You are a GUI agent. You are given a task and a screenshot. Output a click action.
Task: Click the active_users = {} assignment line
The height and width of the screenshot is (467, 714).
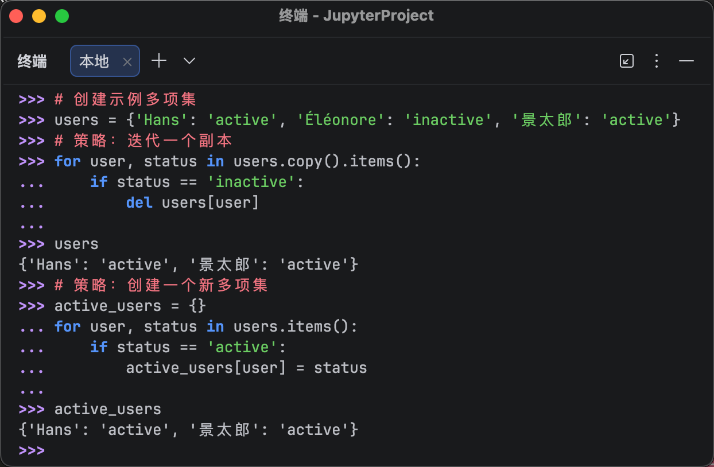(x=130, y=306)
